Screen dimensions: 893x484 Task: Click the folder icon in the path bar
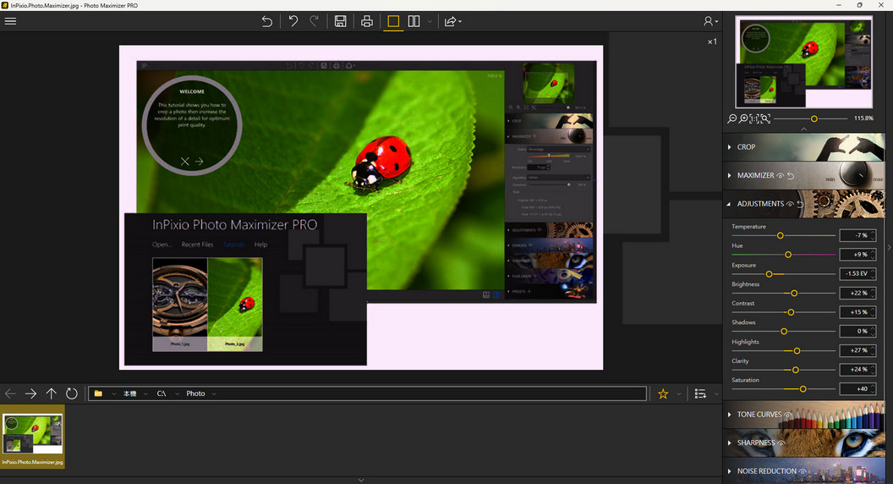99,393
